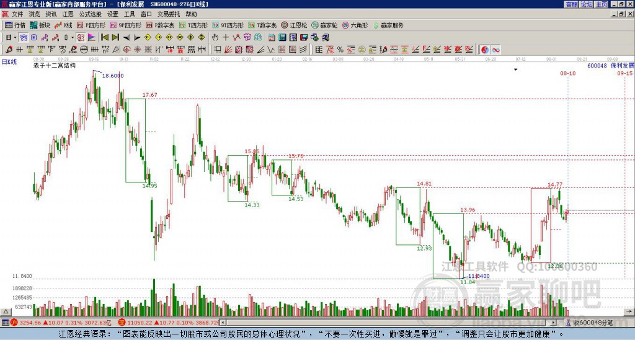The height and width of the screenshot is (340, 635).
Task: Open the calculator icon
Action: click(x=282, y=37)
